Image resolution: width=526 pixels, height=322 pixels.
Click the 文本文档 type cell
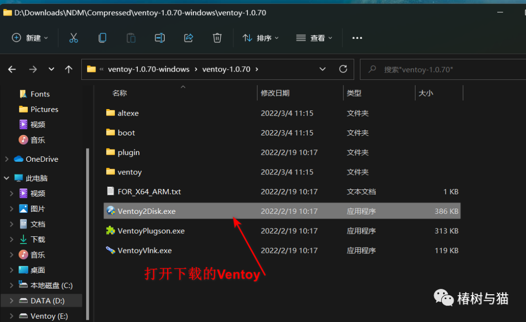361,191
